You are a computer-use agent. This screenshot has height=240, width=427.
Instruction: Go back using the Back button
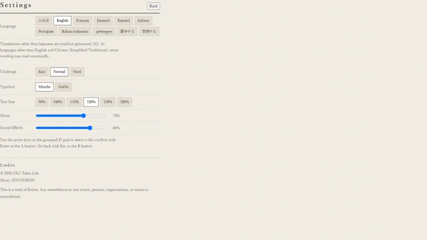(153, 6)
